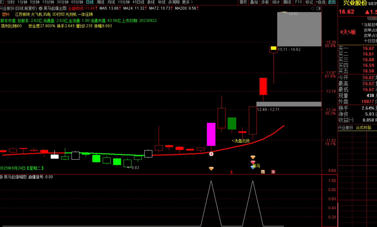The height and width of the screenshot is (227, 377).
Task: Click the orange gem icon below the magenta candle
Action: pyautogui.click(x=211, y=168)
